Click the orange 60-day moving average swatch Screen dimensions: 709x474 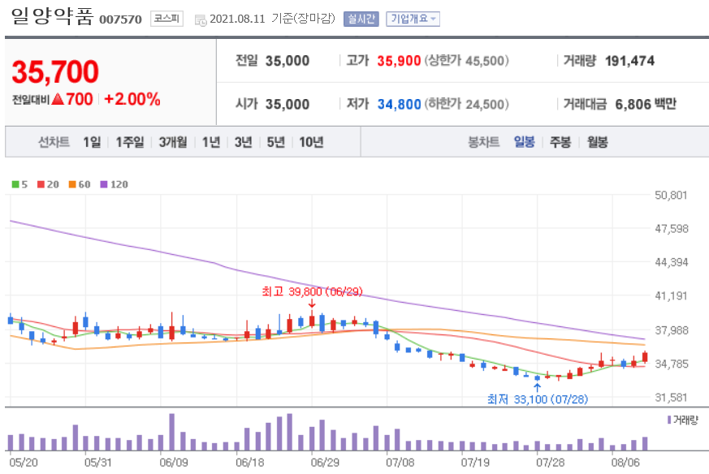[72, 184]
